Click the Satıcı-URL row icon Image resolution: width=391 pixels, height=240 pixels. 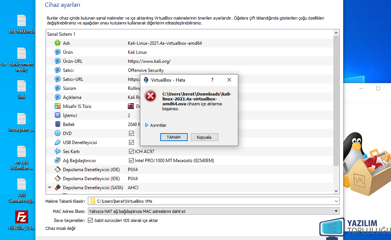(58, 79)
